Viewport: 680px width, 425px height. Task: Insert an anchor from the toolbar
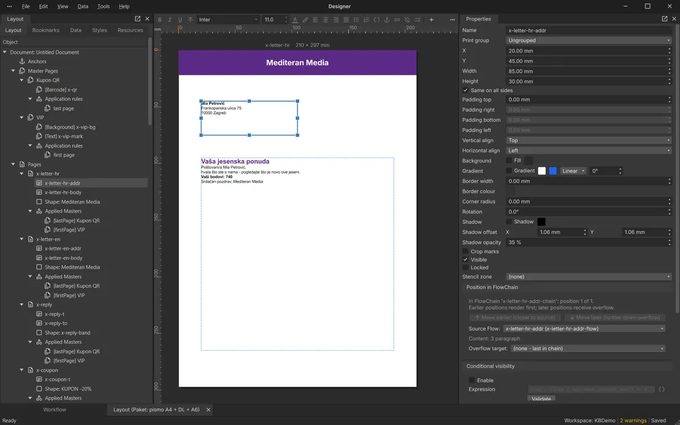point(387,20)
